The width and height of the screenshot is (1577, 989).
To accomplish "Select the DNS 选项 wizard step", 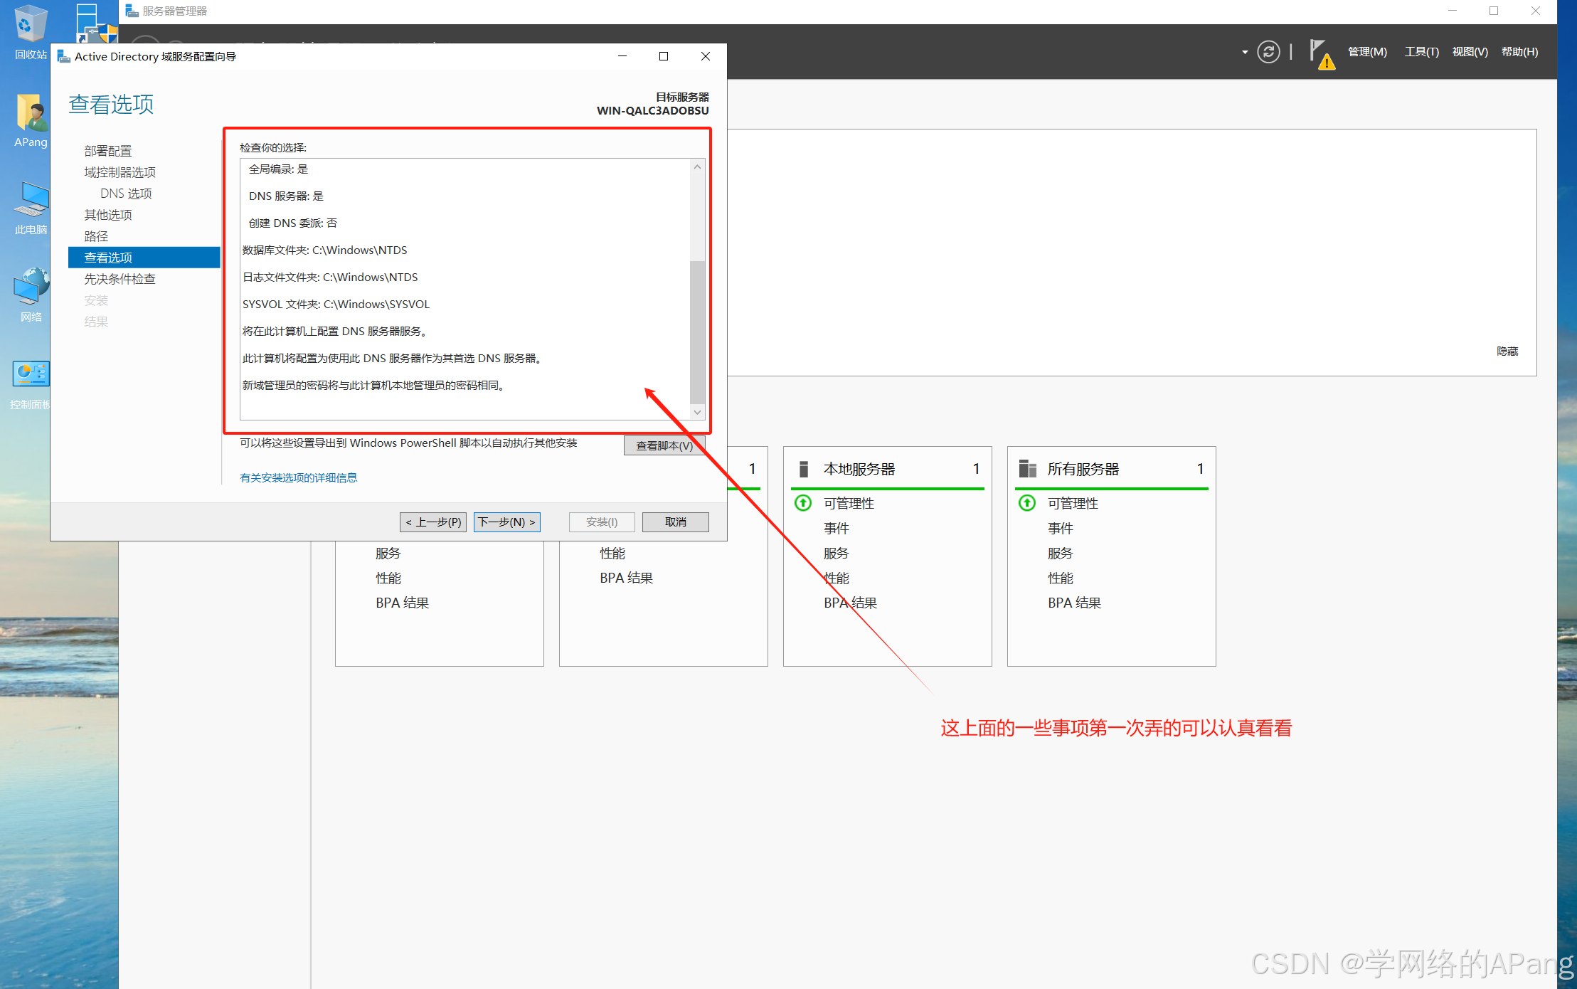I will click(x=126, y=194).
